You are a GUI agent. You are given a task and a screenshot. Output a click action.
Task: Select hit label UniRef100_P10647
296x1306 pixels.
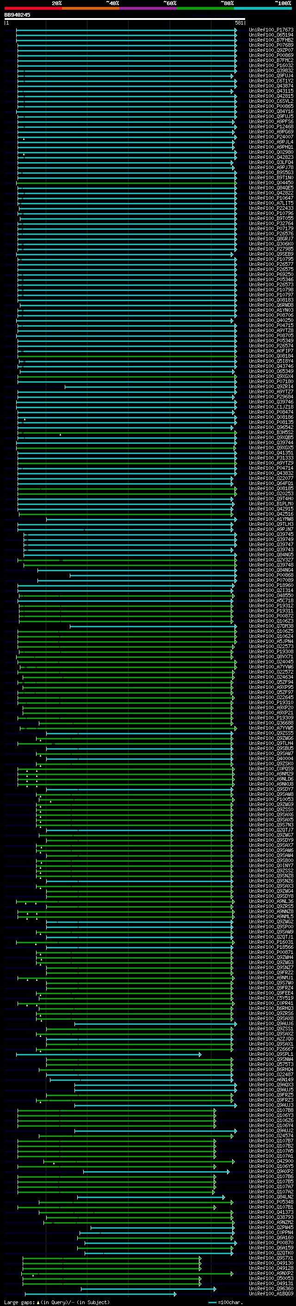coord(271,198)
